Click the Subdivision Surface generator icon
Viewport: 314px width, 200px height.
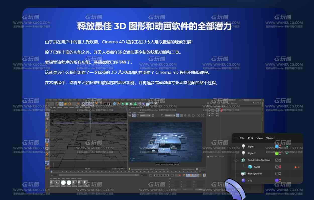[243, 160]
